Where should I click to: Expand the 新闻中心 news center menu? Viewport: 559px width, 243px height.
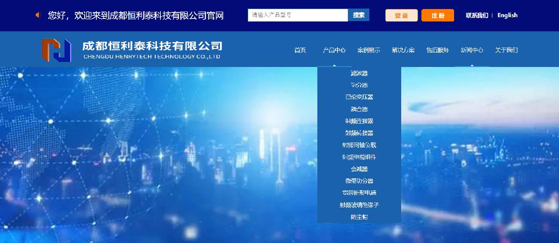(472, 50)
